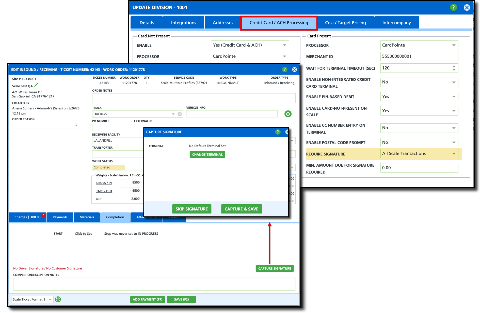Click the Skip Signature button
The height and width of the screenshot is (313, 480).
192,209
